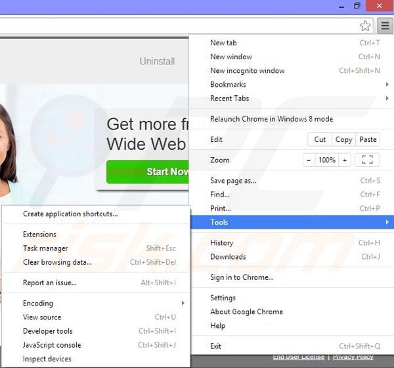Viewport: 394px width, 368px height.
Task: Click the bookmark star icon
Action: 365,26
